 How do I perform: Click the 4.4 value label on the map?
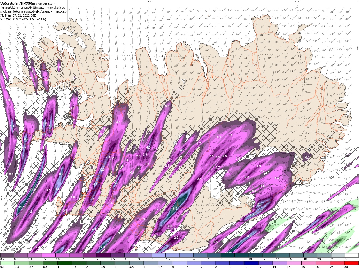tap(94, 229)
